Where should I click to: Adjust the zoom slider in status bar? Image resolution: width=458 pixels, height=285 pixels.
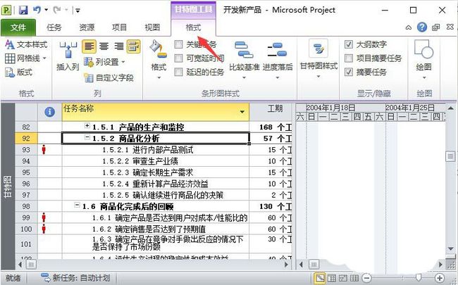point(418,278)
